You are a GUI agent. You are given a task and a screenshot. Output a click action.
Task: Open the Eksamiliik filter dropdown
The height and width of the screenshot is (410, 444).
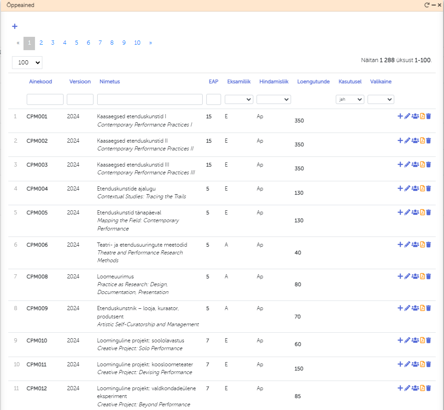239,99
